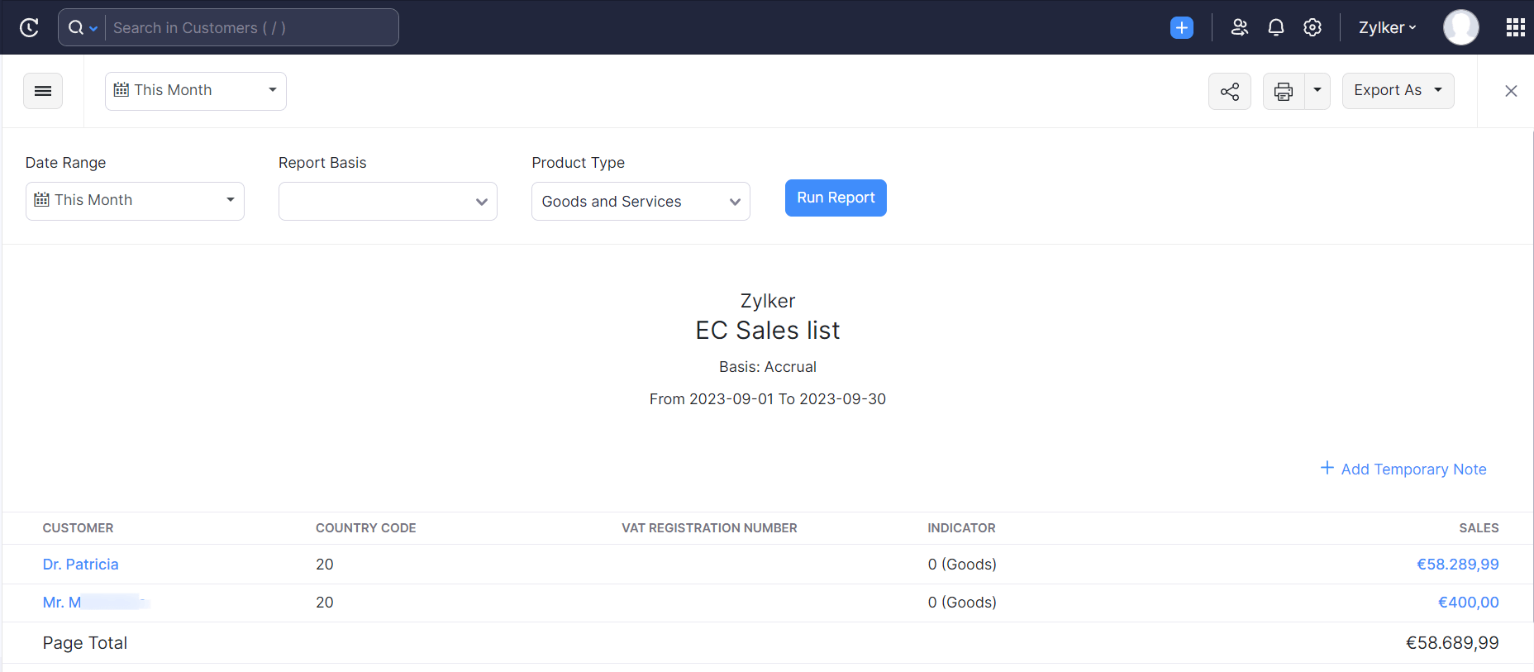Click the user profile avatar
Image resolution: width=1534 pixels, height=672 pixels.
pyautogui.click(x=1460, y=27)
